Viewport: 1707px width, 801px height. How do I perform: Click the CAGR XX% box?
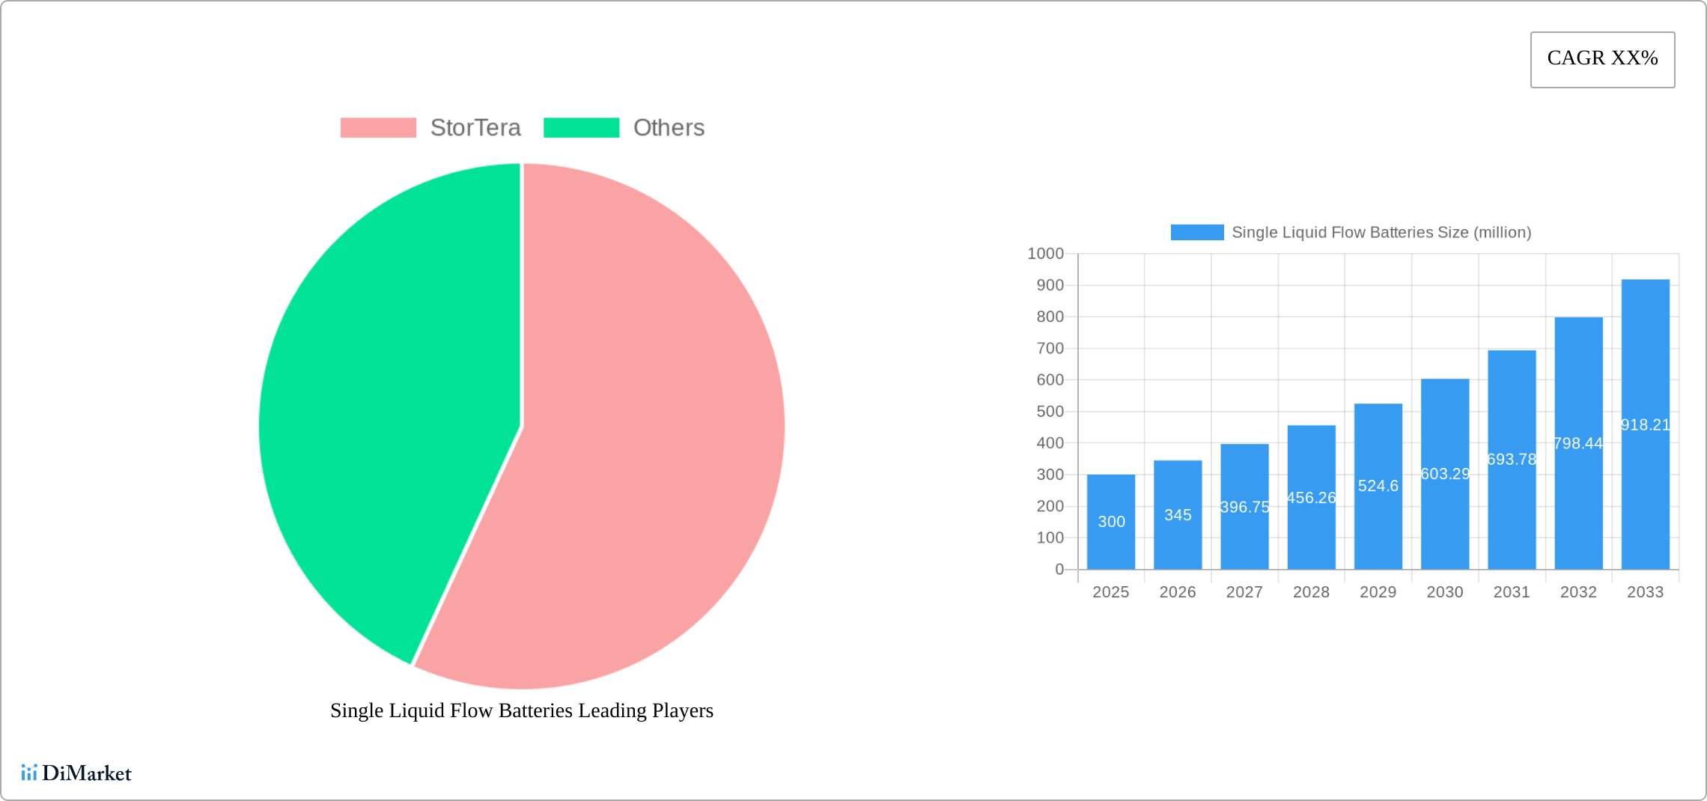(1602, 59)
